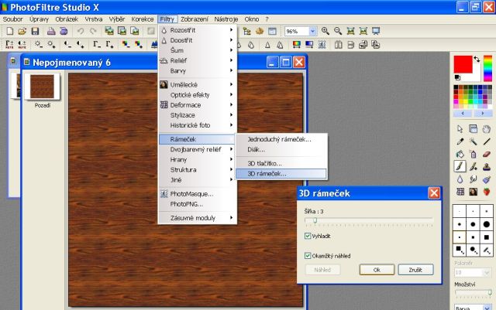Click the Ok button in 3D rámeček dialog
Image resolution: width=496 pixels, height=310 pixels.
click(x=377, y=270)
